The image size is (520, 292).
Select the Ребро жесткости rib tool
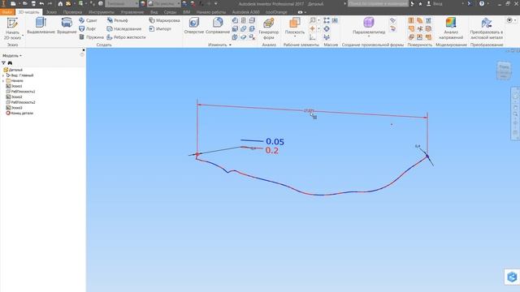(126, 37)
